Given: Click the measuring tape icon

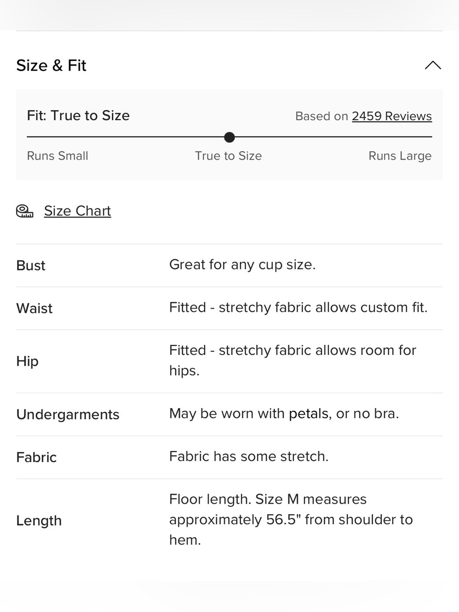Looking at the screenshot, I should click(25, 211).
